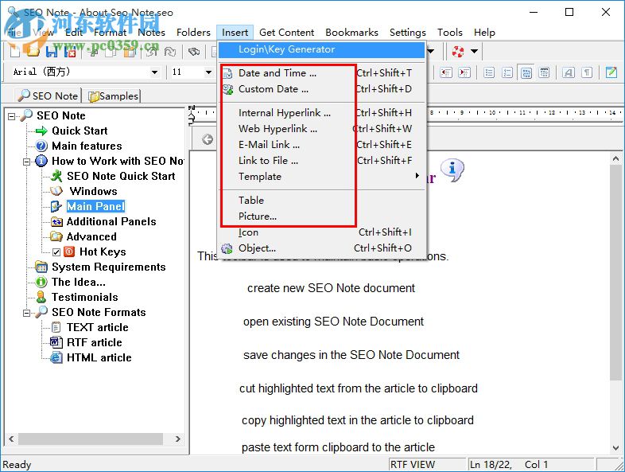Open the Bookmarks menu
This screenshot has height=472, width=625.
click(351, 33)
